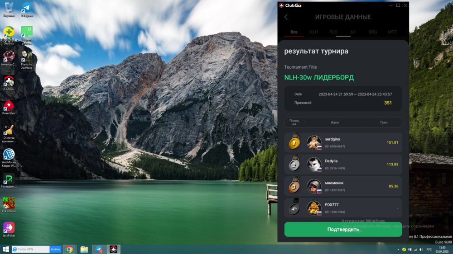Viewport: 453px width, 254px height.
Task: Open the JackPoker desktop icon
Action: click(9, 227)
